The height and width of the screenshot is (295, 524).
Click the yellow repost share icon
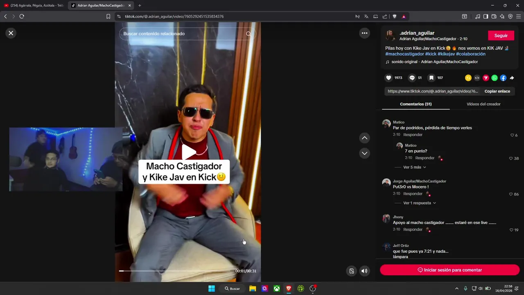468,78
